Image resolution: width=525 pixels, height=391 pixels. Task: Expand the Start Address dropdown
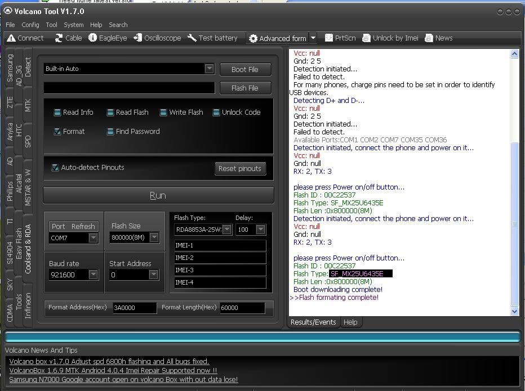tap(153, 275)
